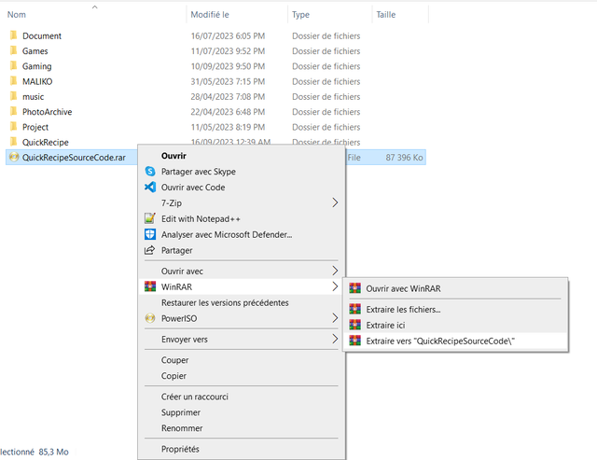
Task: Click the icon beside Ouvrir avec WinRAR
Action: point(354,288)
